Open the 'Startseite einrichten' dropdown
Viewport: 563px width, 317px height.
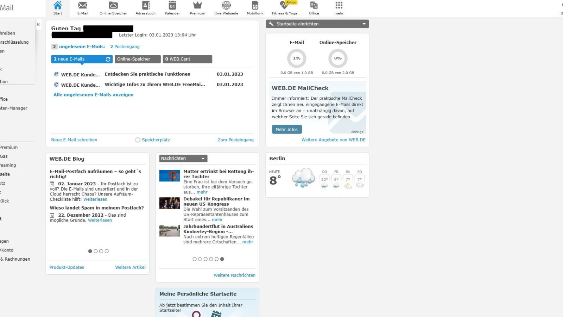pyautogui.click(x=364, y=24)
